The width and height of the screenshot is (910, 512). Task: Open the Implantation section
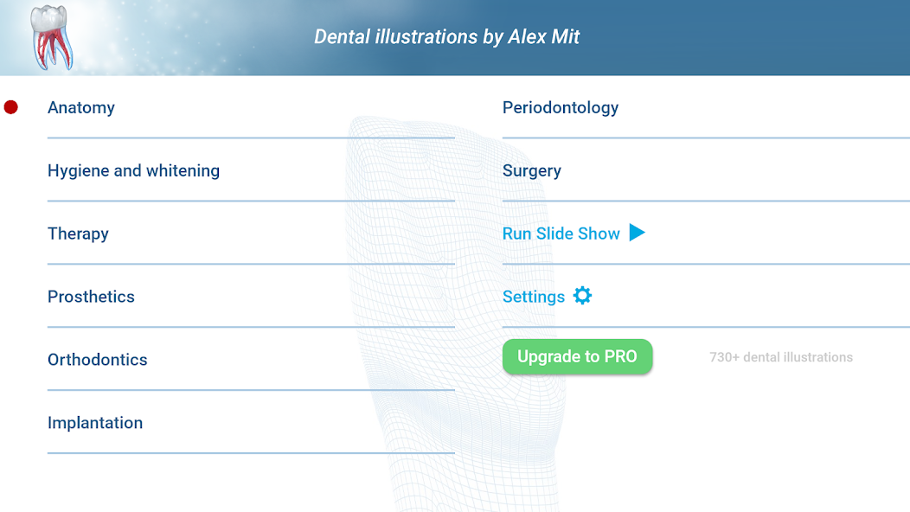[95, 423]
